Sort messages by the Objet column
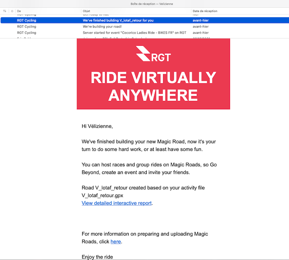Image resolution: width=289 pixels, height=260 pixels. (x=86, y=11)
